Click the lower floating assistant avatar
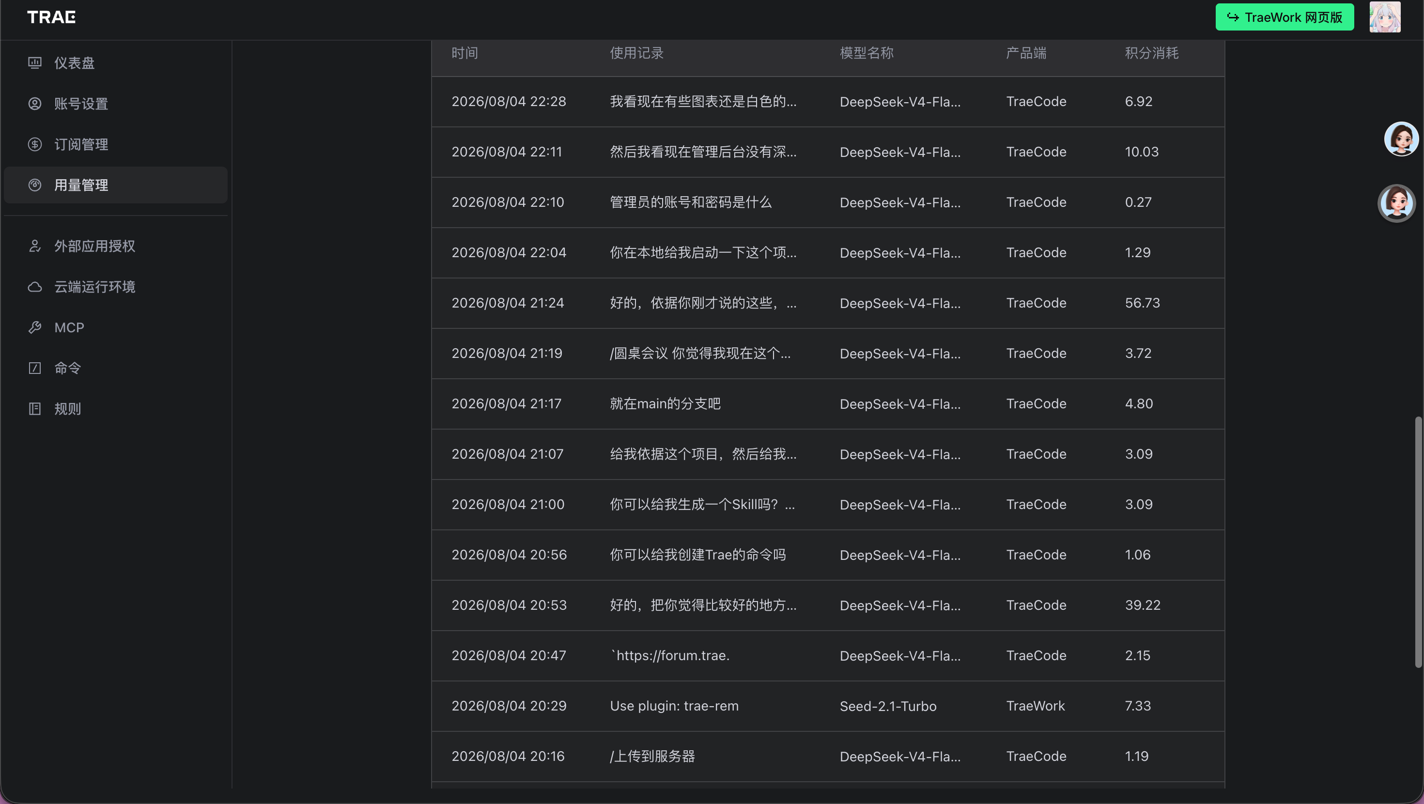The height and width of the screenshot is (804, 1424). click(1396, 202)
